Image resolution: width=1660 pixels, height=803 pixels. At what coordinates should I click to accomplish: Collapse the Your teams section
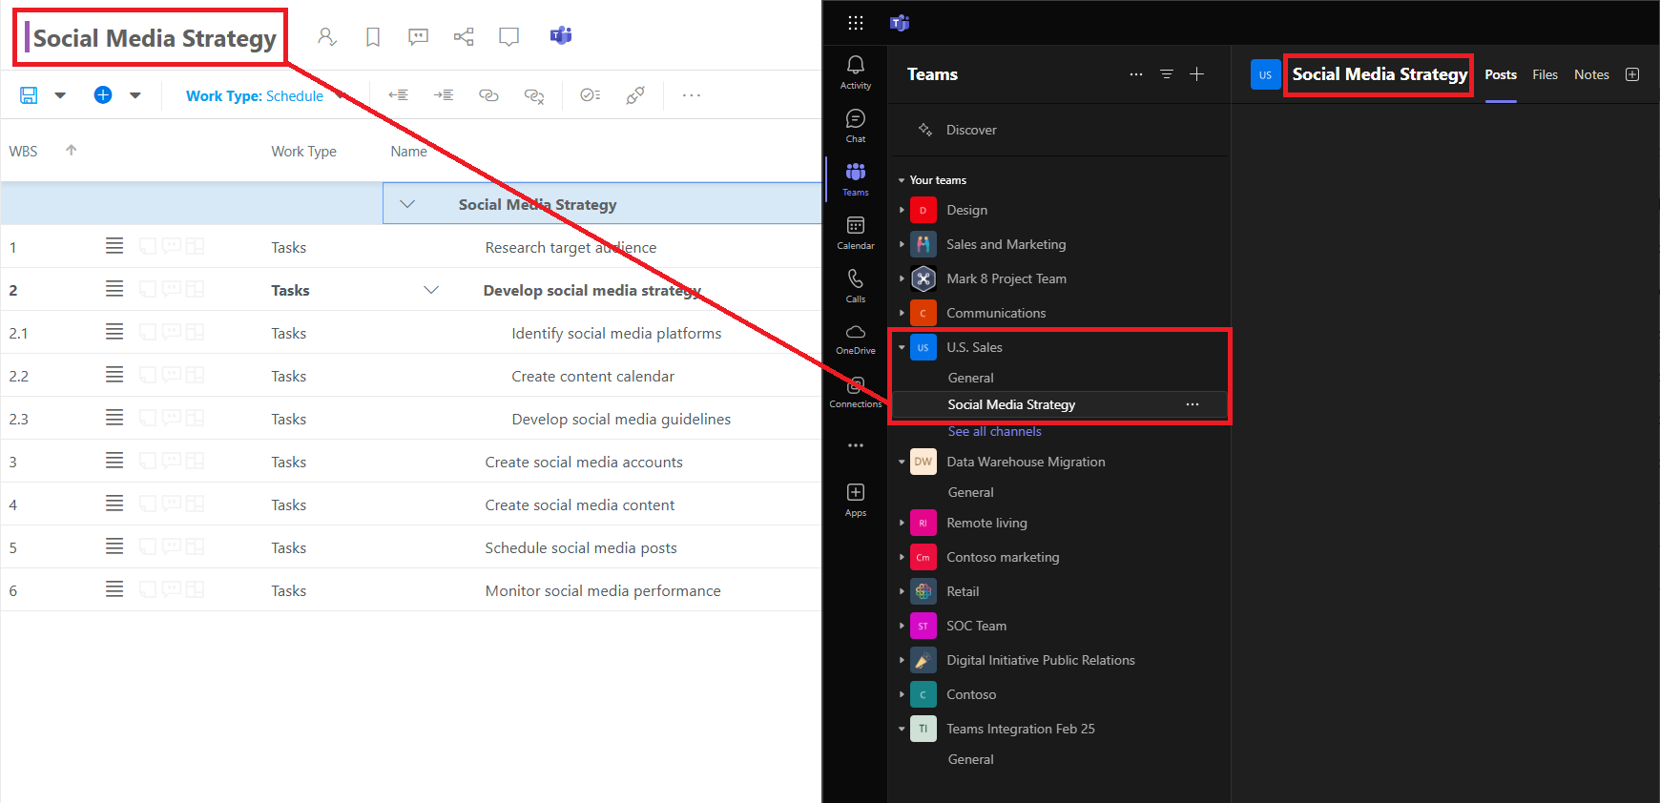pos(902,180)
